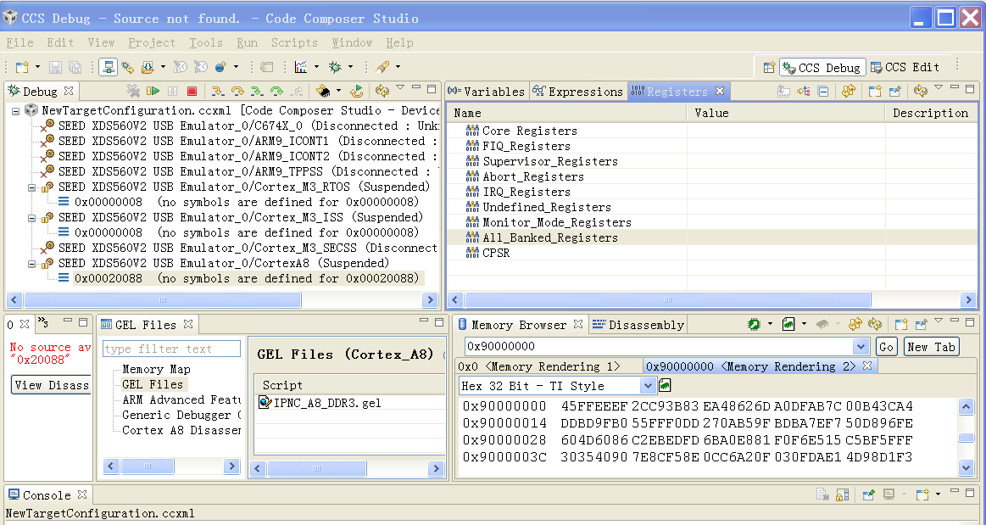The image size is (986, 525).
Task: Click the Debug launch bug icon in main toolbar
Action: (x=336, y=67)
